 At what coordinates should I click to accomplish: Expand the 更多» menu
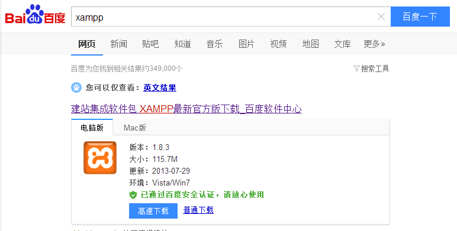coord(374,44)
